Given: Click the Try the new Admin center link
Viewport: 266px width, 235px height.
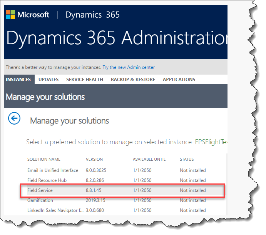Looking at the screenshot, I should (x=129, y=67).
